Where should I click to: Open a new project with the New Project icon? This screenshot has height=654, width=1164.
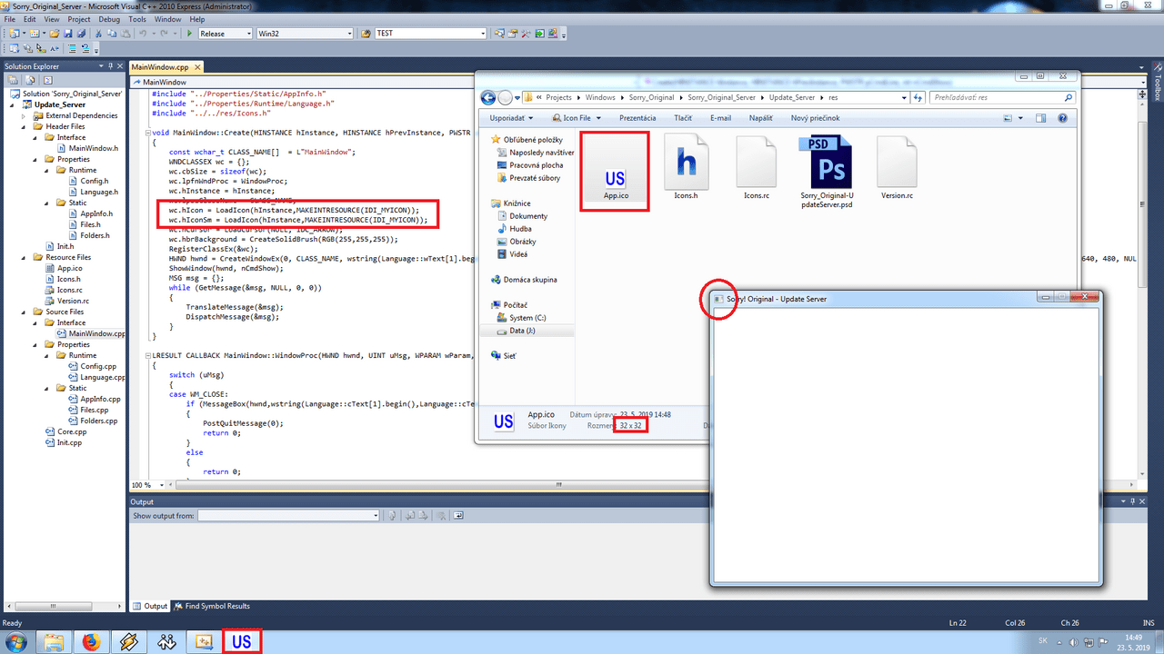[12, 33]
